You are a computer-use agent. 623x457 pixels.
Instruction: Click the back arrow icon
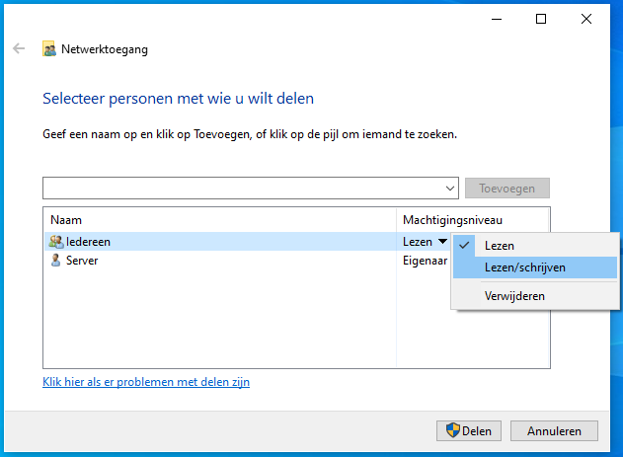click(19, 48)
